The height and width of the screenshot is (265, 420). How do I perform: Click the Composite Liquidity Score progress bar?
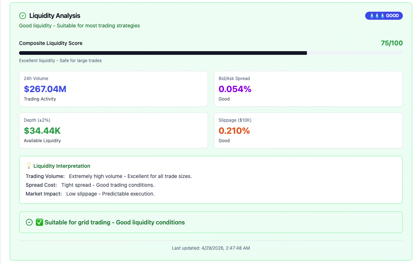click(211, 53)
